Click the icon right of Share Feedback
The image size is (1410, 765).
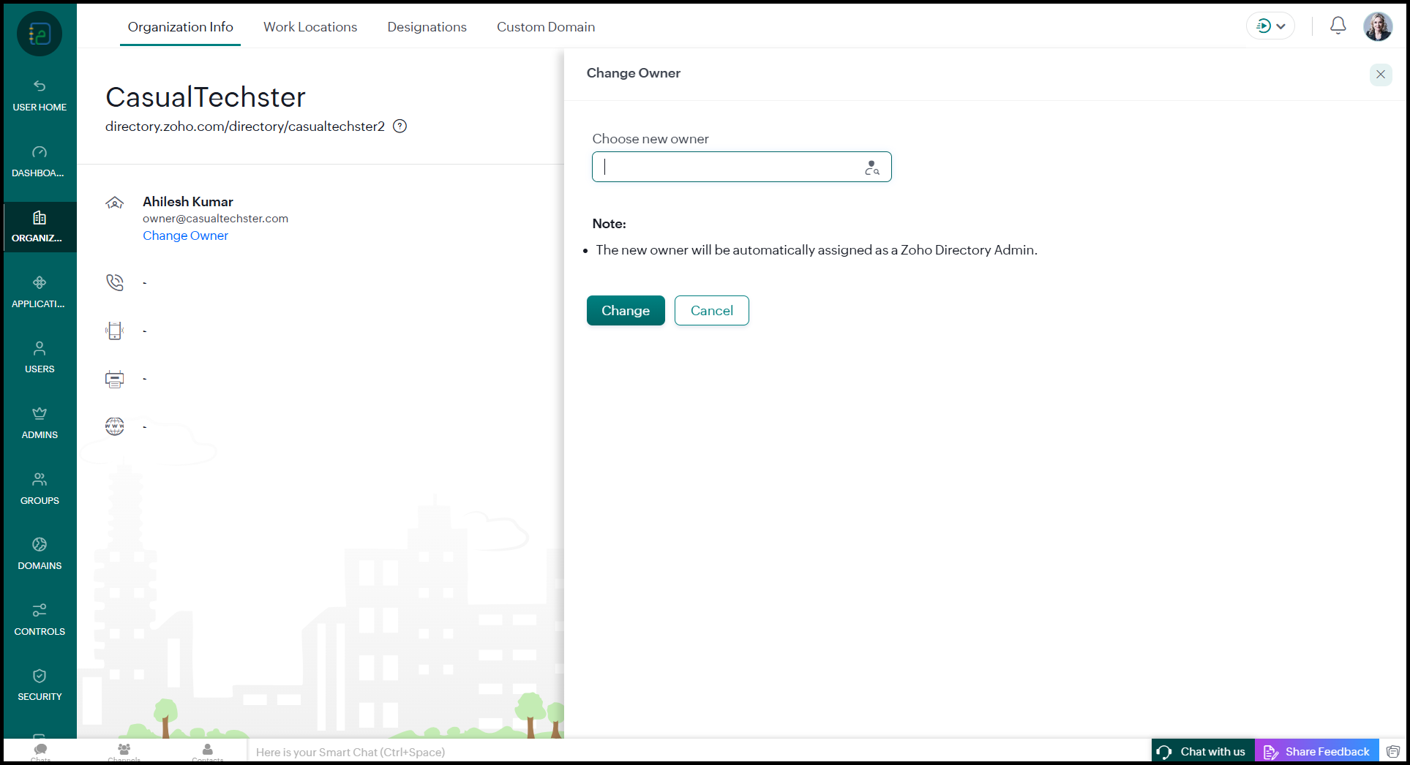[x=1393, y=752]
